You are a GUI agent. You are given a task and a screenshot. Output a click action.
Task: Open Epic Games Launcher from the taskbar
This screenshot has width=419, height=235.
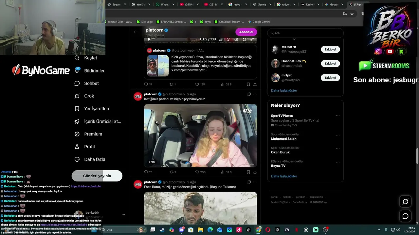click(x=277, y=230)
